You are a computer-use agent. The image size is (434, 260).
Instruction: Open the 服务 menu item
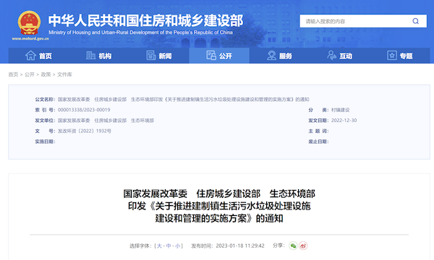click(x=279, y=56)
